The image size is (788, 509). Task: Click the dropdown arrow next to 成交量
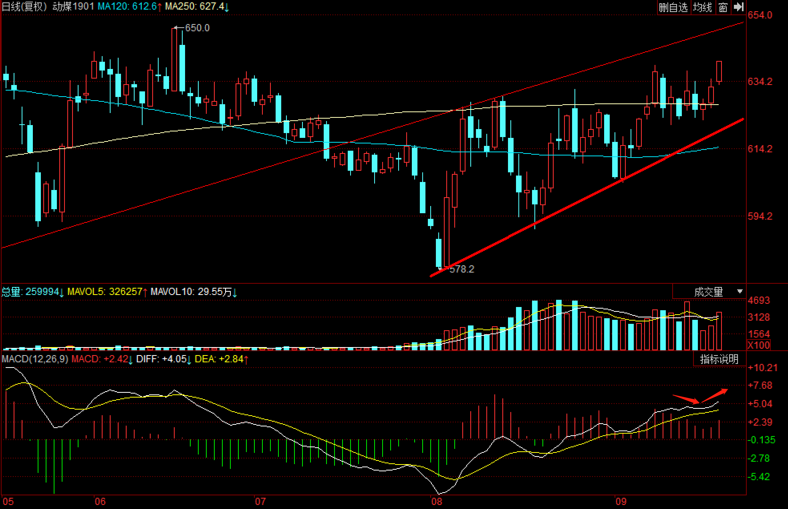[x=740, y=292]
